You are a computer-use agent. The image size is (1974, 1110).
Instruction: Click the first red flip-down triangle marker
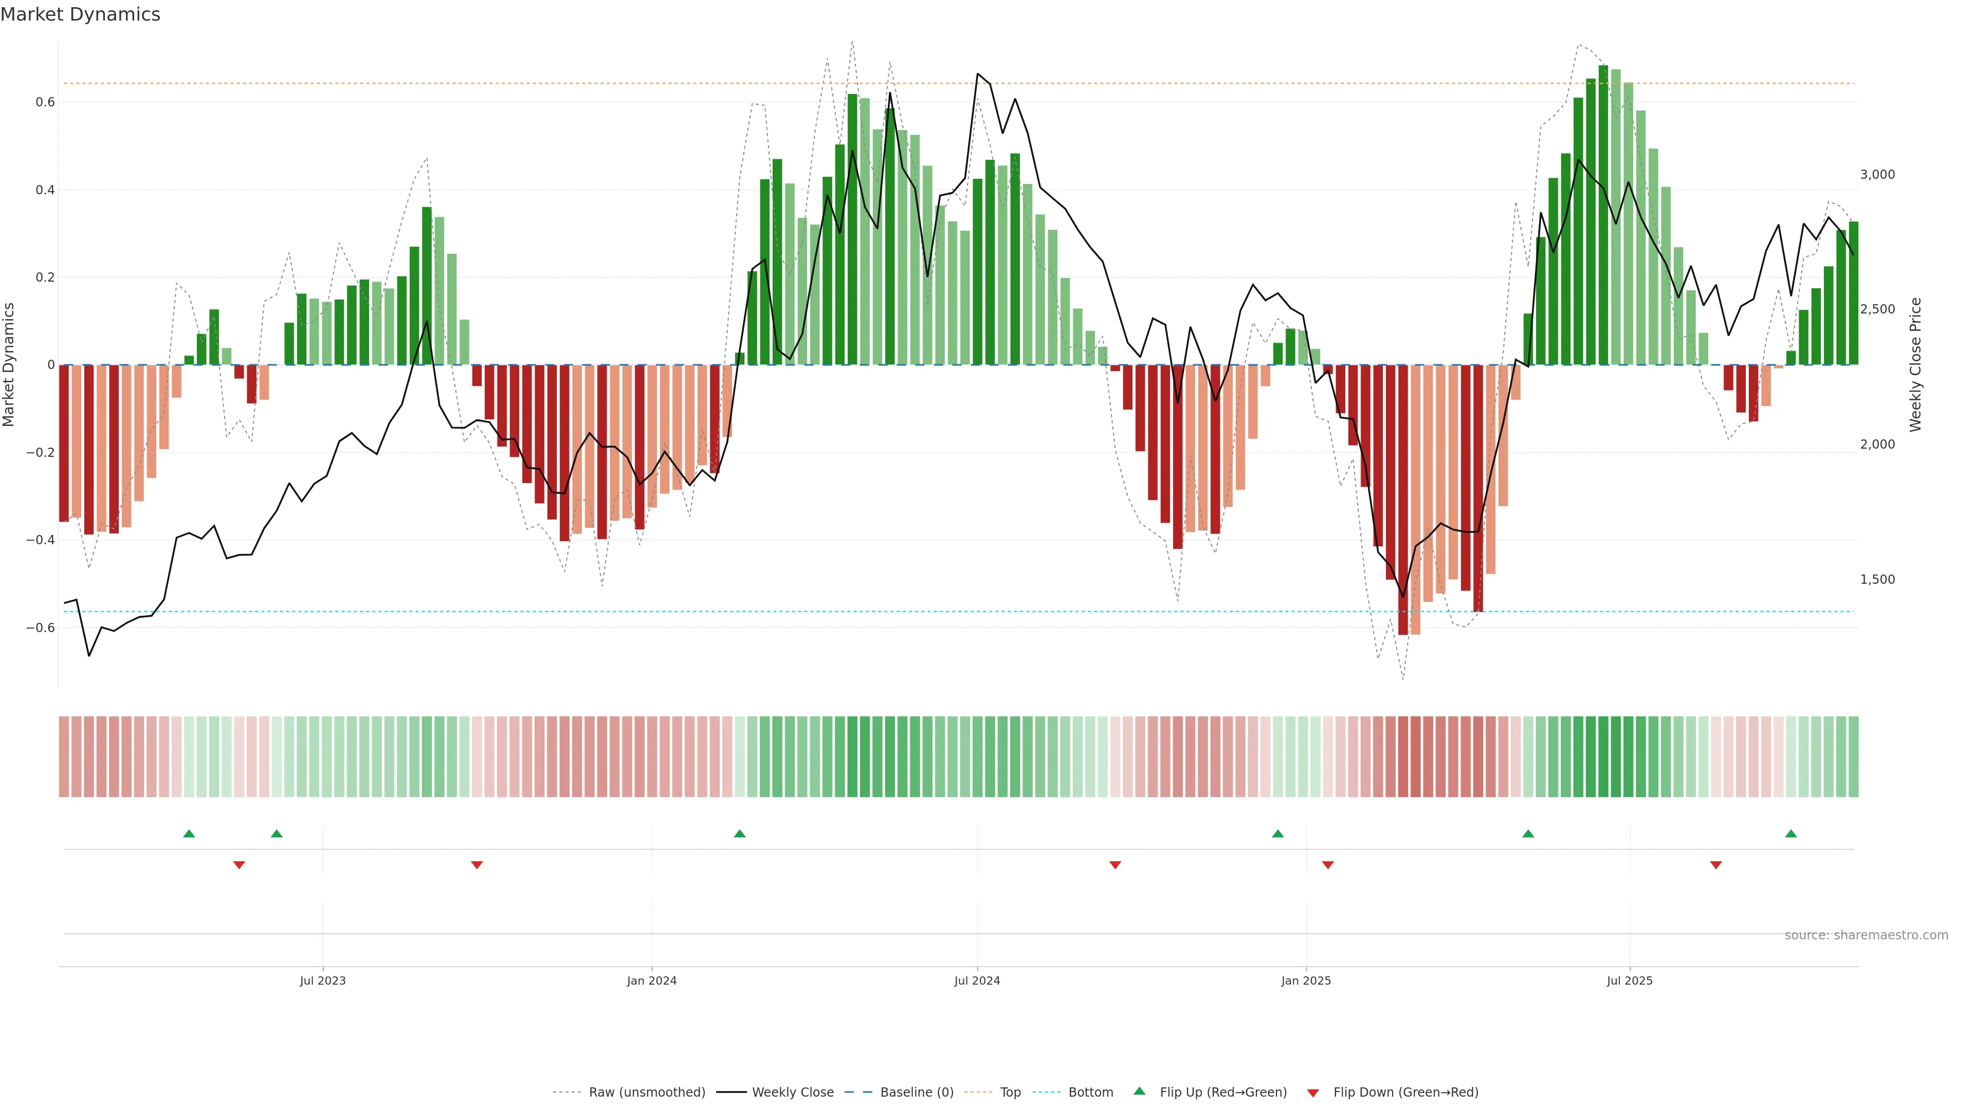[x=239, y=865]
